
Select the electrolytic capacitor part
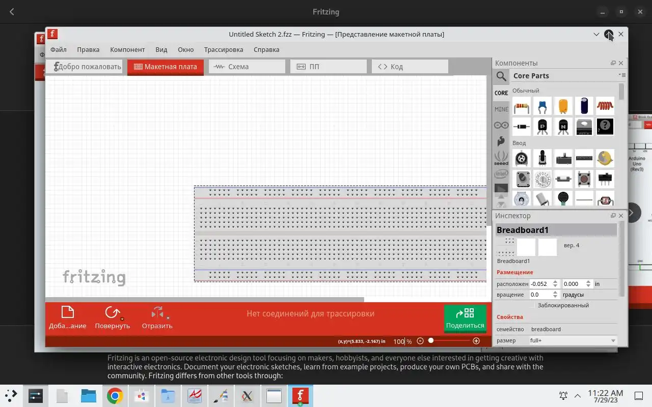584,106
